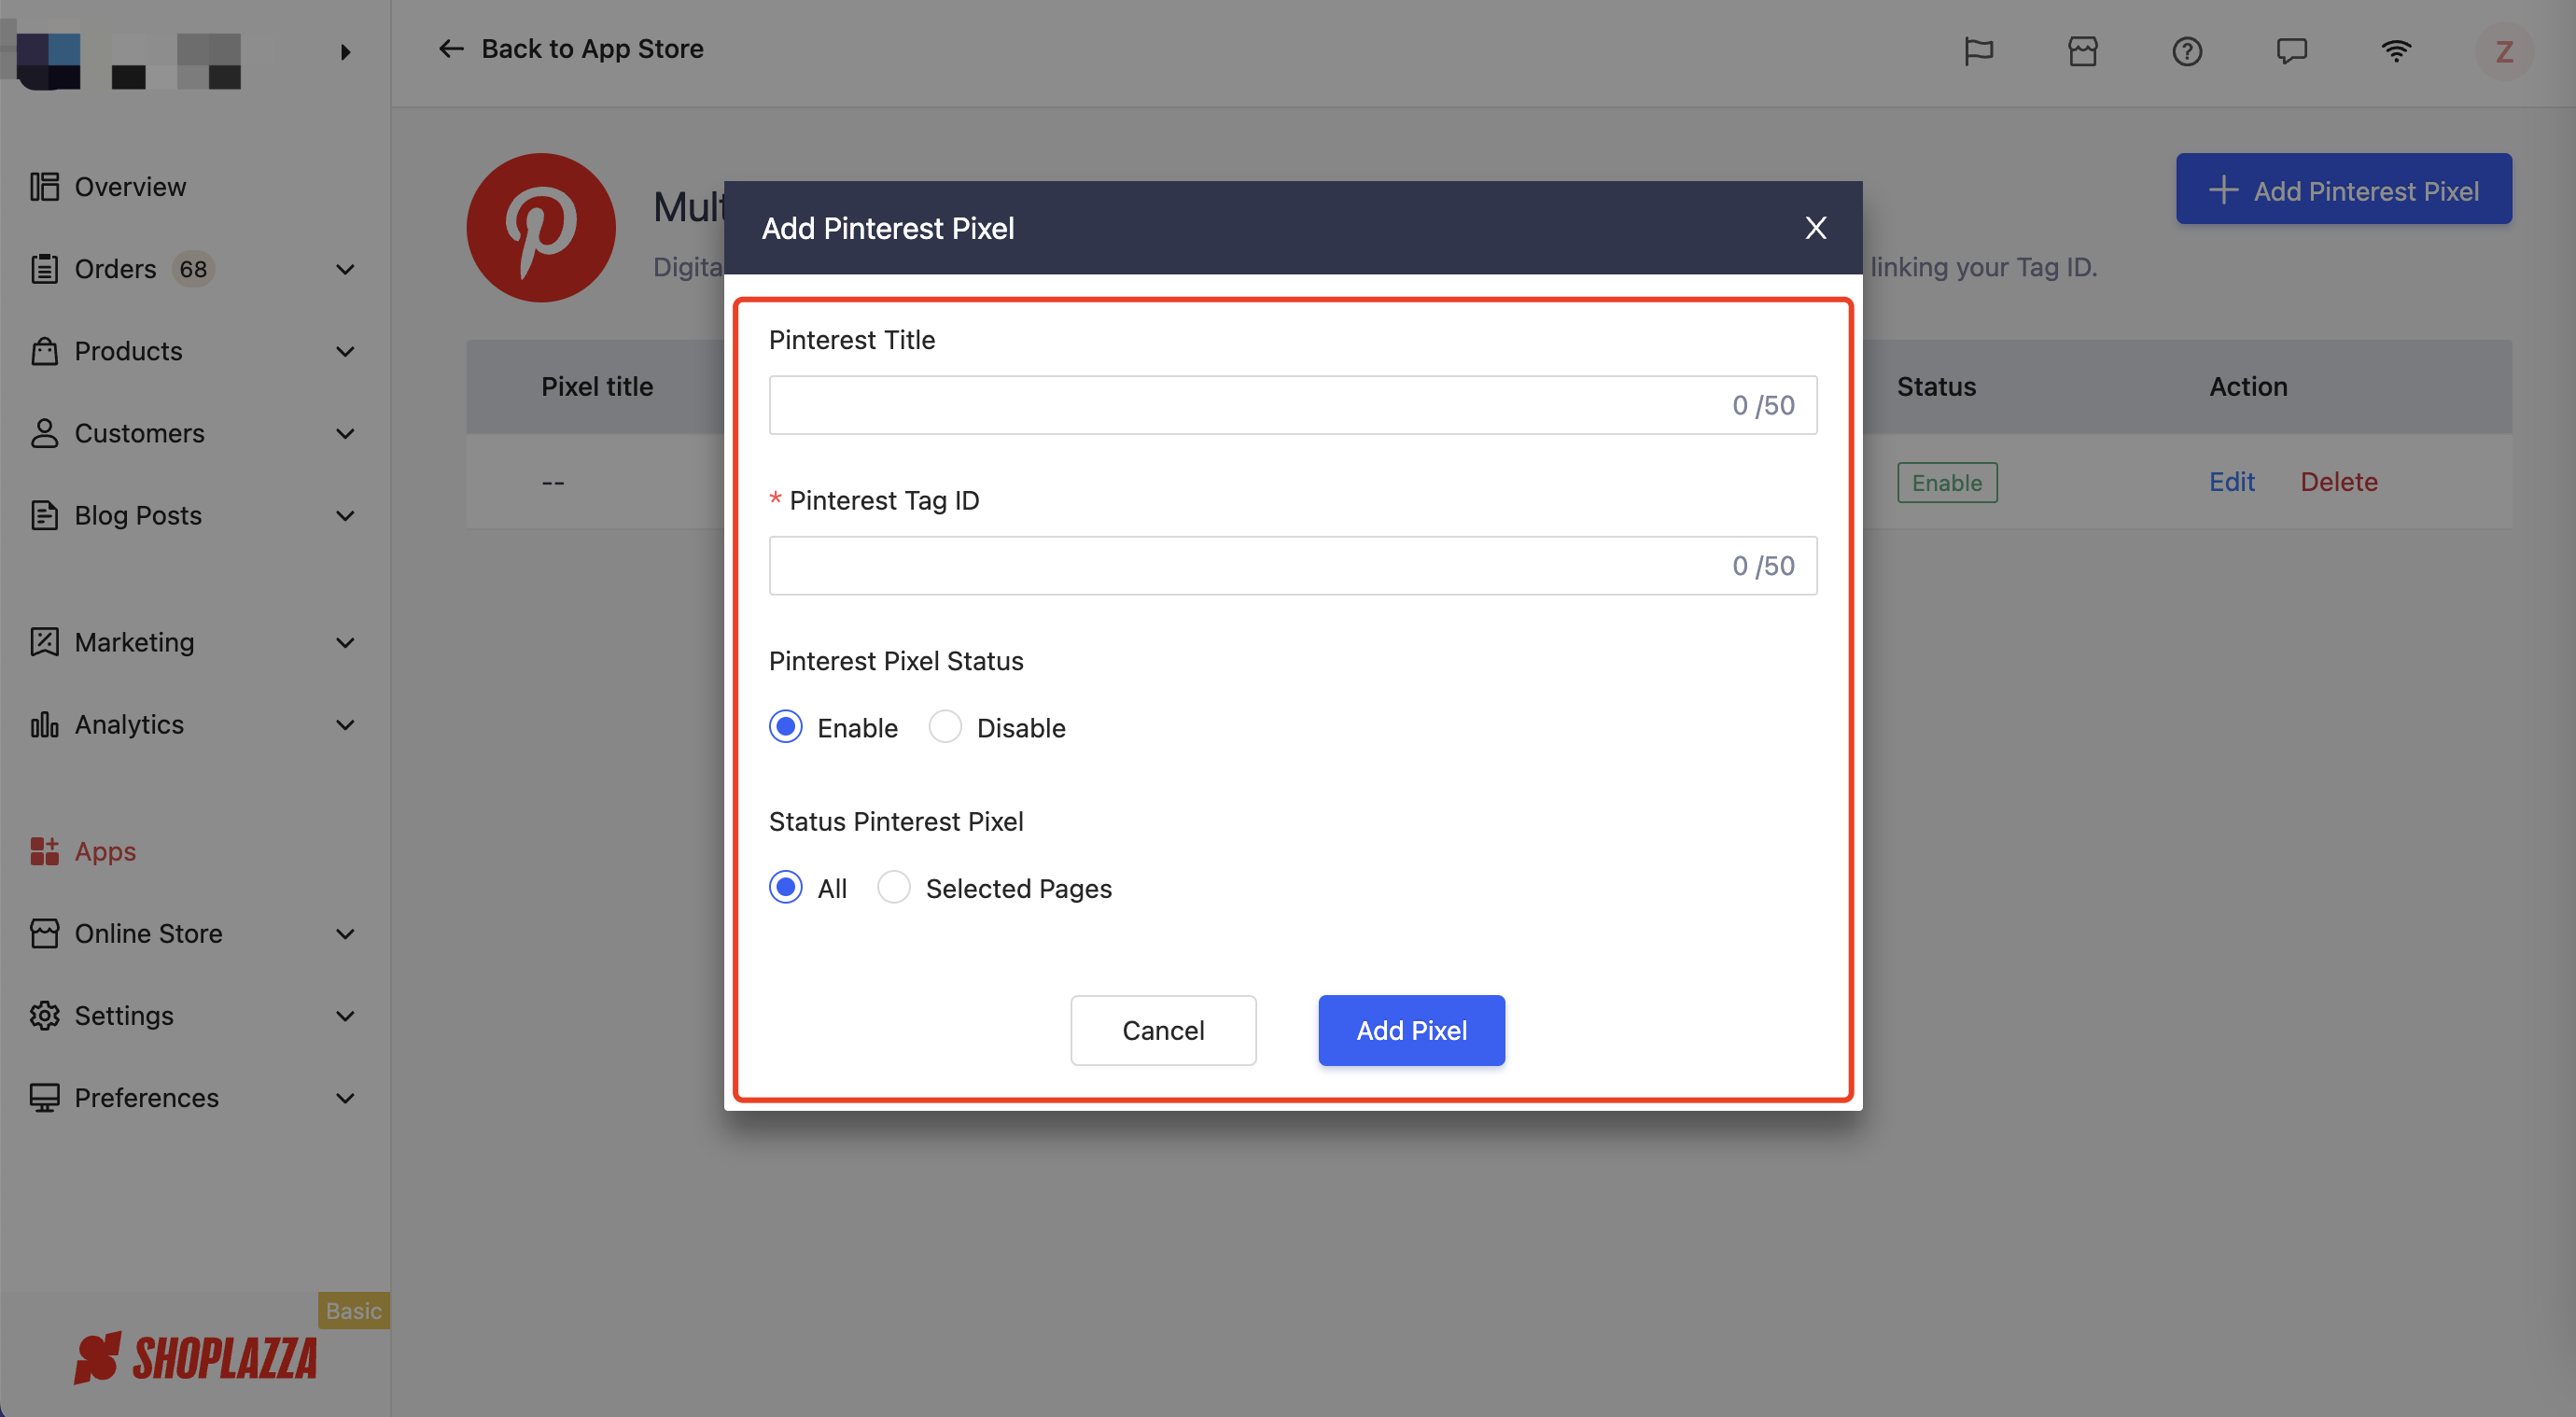Open the store icon in top bar
This screenshot has height=1417, width=2576.
coord(2083,51)
